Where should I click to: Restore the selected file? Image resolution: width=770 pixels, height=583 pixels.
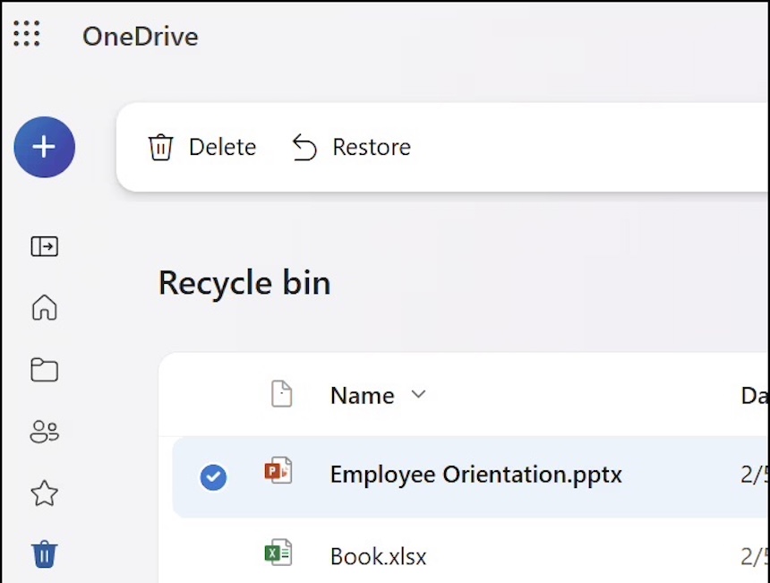[352, 147]
